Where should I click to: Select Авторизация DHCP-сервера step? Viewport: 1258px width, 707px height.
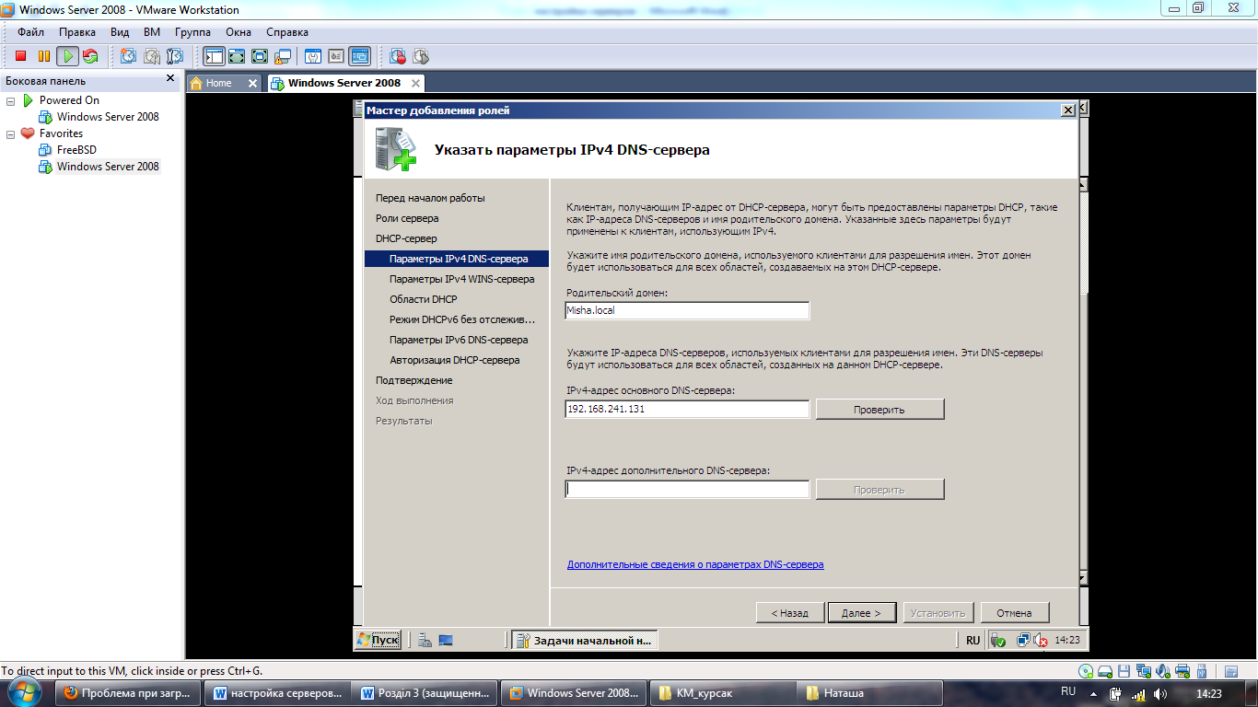(454, 360)
